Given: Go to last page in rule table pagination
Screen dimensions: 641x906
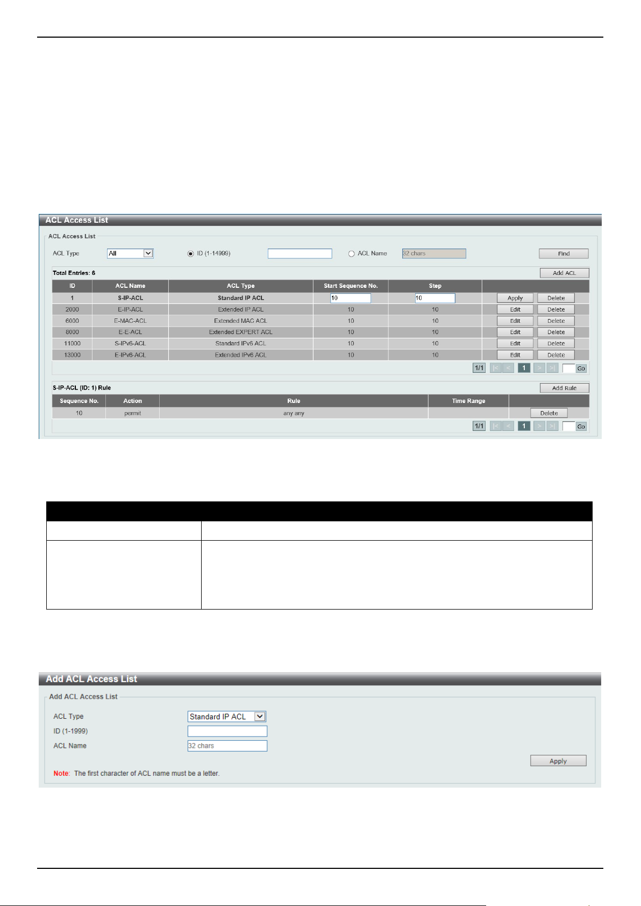Looking at the screenshot, I should 552,426.
